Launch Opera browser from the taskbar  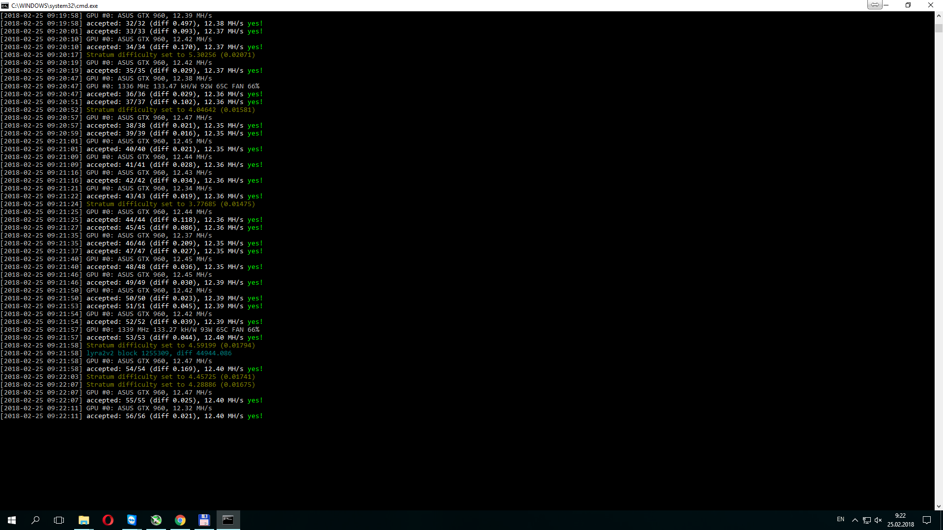point(108,520)
